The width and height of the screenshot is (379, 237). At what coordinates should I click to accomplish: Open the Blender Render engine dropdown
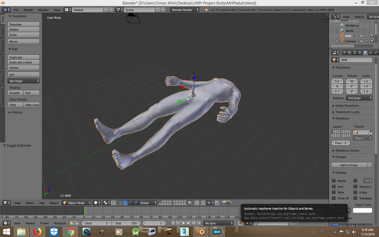tap(184, 10)
